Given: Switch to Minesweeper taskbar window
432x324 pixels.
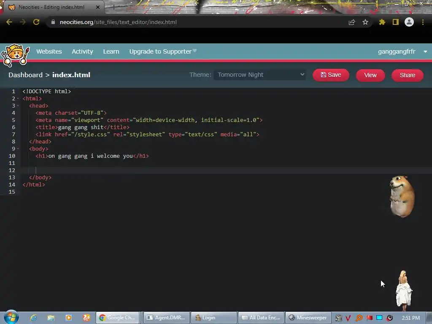Looking at the screenshot, I should [x=308, y=318].
